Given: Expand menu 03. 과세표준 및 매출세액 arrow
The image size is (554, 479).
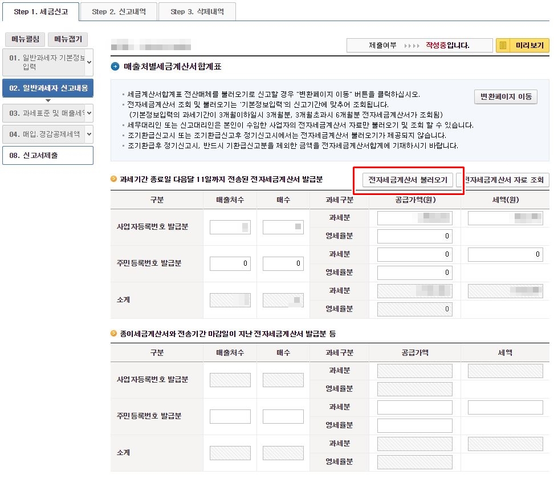Looking at the screenshot, I should click(89, 113).
